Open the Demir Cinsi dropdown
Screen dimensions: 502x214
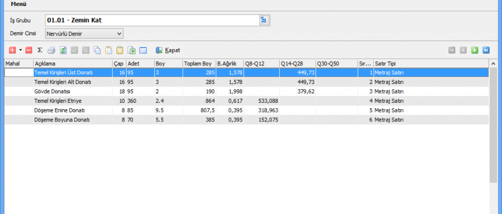[x=119, y=34]
